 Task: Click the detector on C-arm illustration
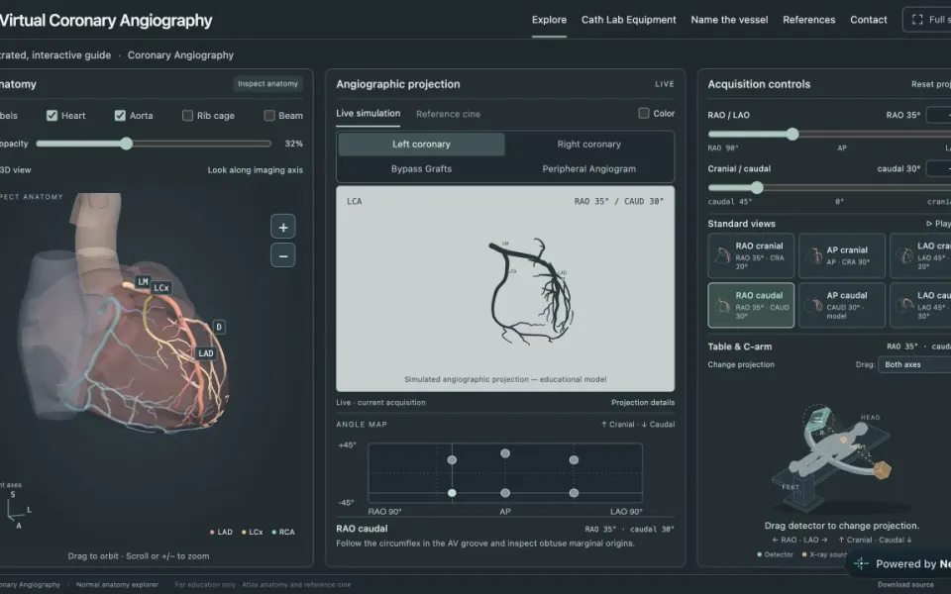point(817,420)
